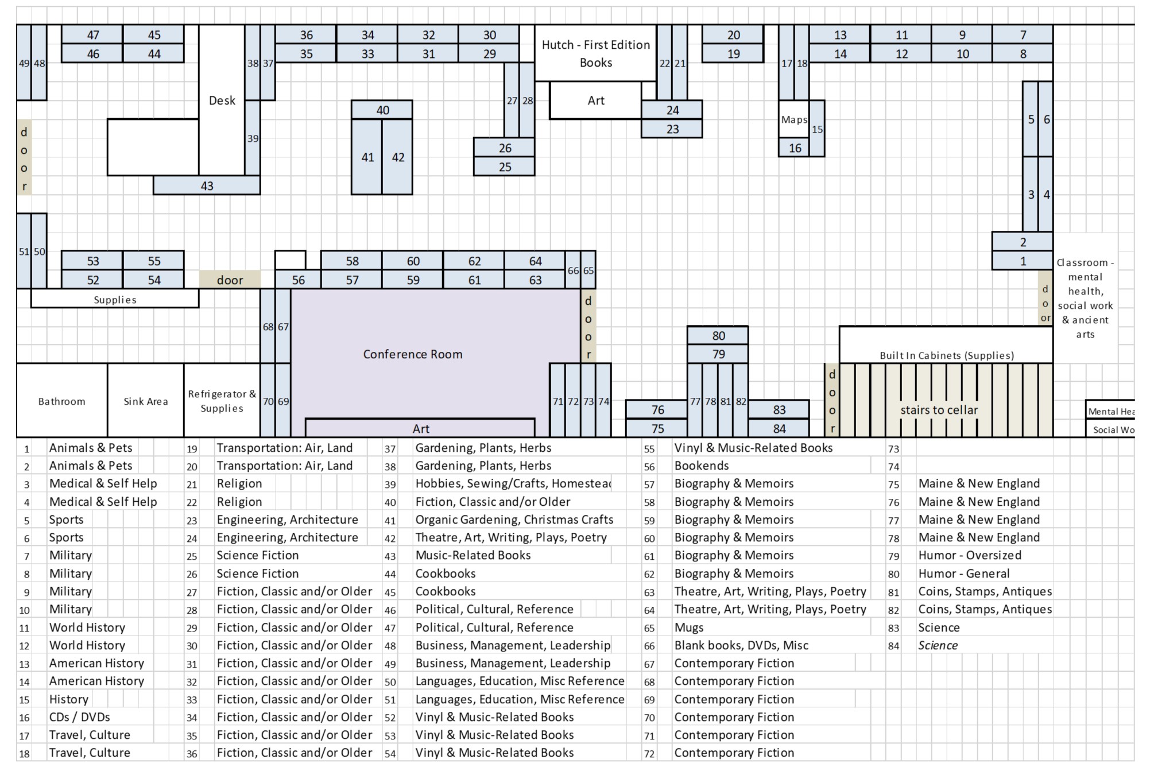Select the stairs to cellar area

point(938,410)
